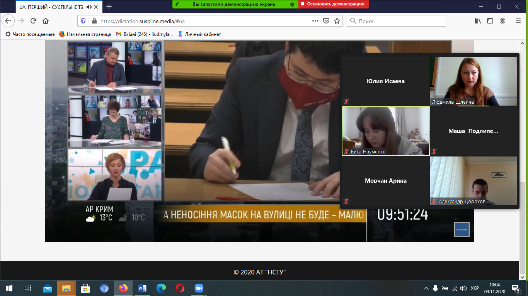Image resolution: width=528 pixels, height=296 pixels.
Task: Open the Library bookmarks icon
Action: [x=478, y=21]
